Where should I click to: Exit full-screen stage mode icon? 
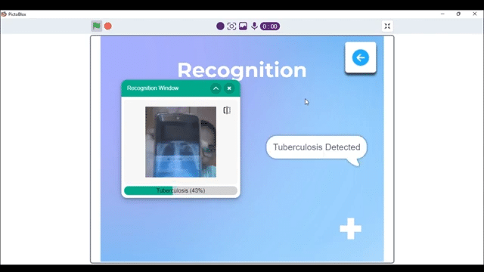[387, 26]
